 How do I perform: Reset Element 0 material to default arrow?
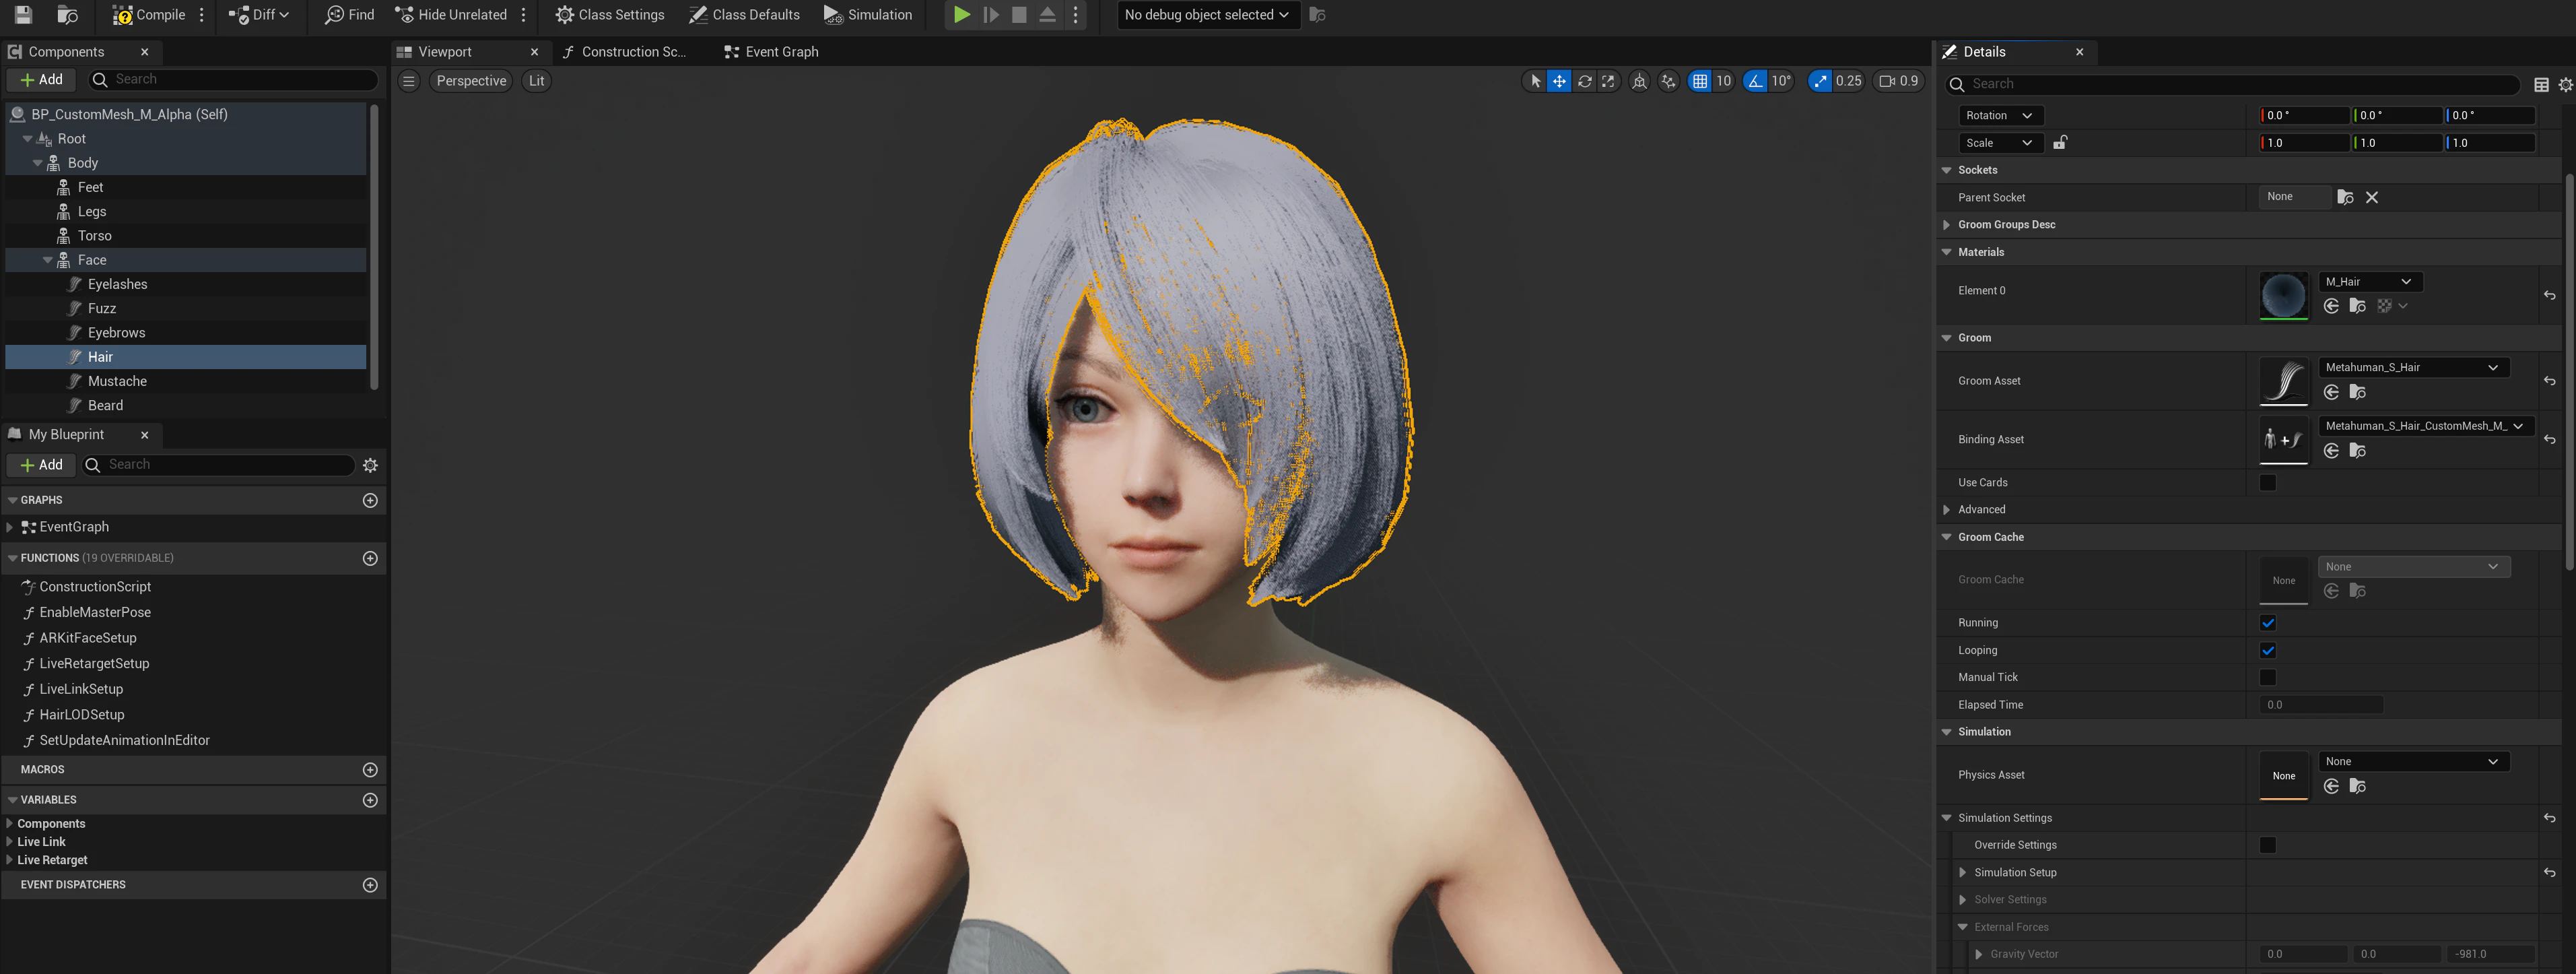[x=2549, y=296]
